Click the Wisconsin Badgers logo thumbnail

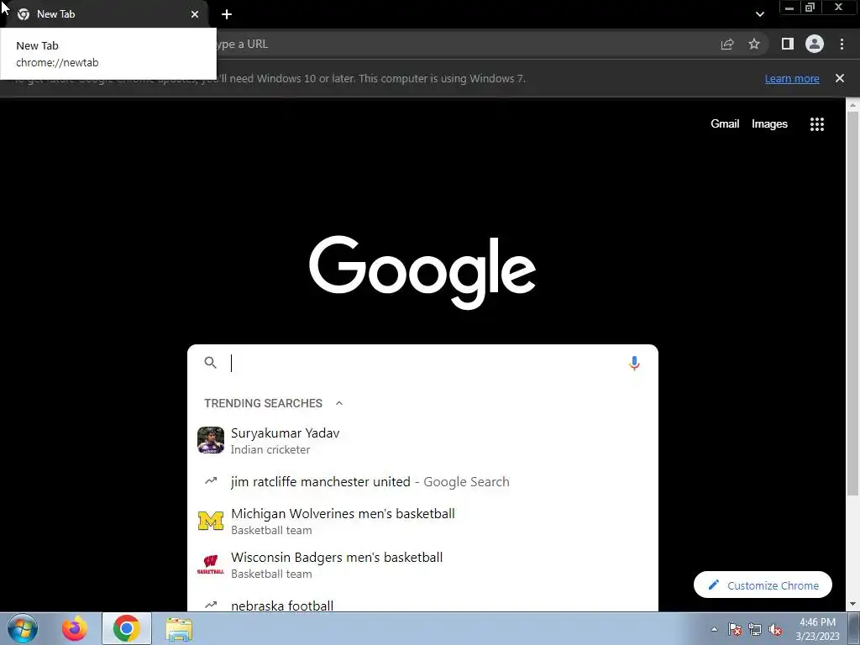[x=211, y=564]
